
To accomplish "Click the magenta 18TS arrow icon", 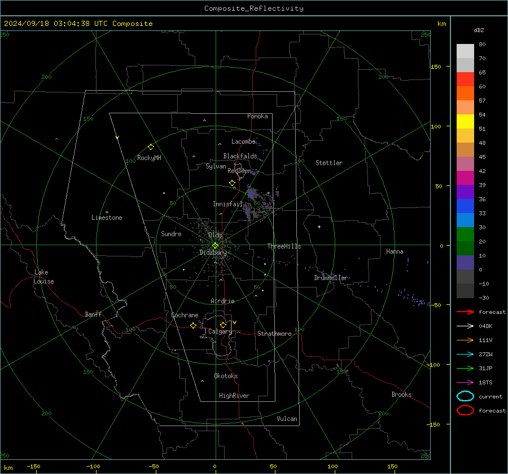I will pos(465,383).
